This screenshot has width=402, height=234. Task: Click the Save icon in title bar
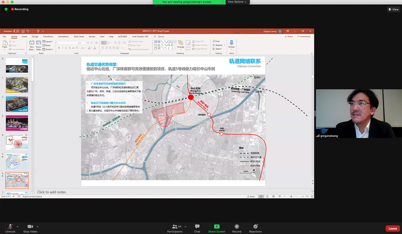pos(23,31)
